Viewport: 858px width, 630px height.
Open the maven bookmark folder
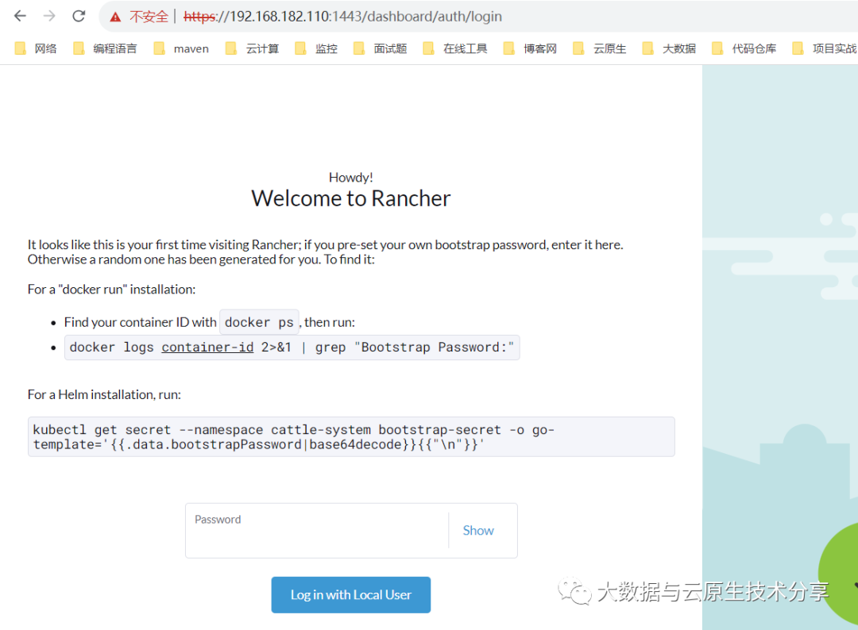point(182,48)
